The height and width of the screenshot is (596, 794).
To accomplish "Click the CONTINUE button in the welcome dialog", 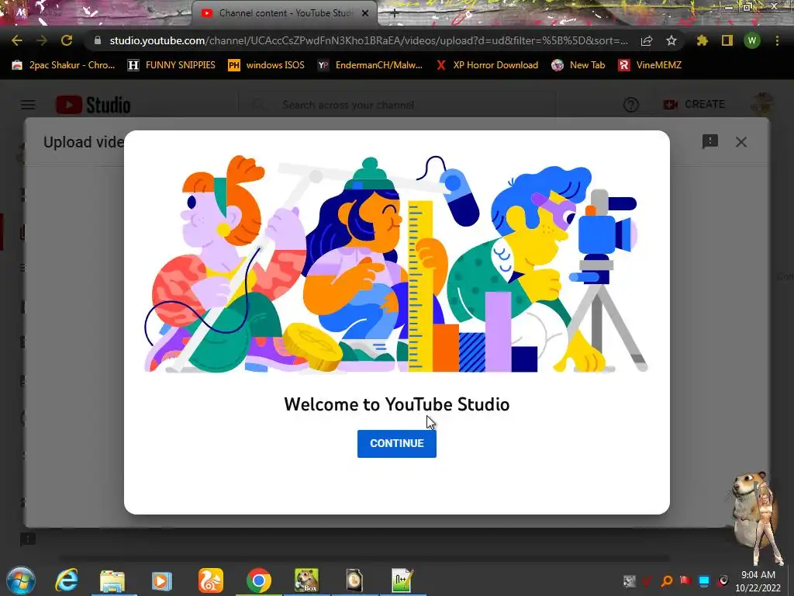I will [396, 443].
